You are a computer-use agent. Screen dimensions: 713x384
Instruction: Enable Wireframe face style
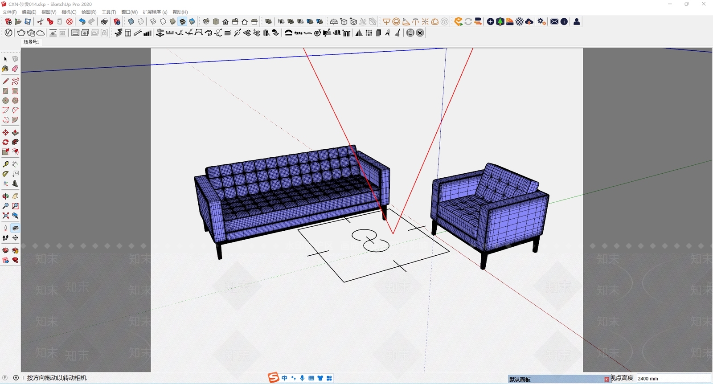tap(153, 21)
